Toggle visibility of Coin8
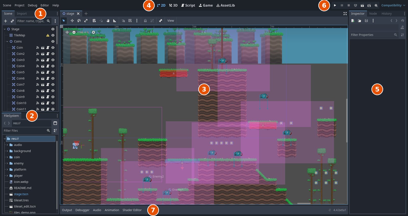The width and height of the screenshot is (408, 216). click(x=53, y=91)
